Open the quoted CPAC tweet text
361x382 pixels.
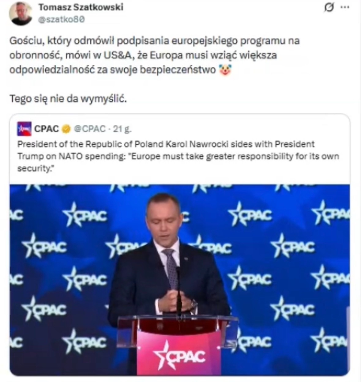(178, 156)
